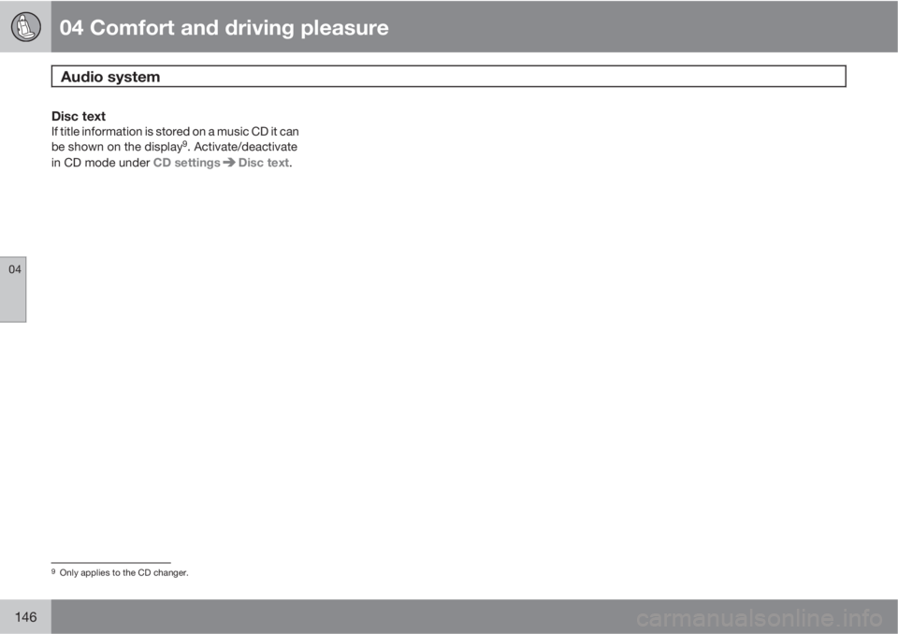The height and width of the screenshot is (634, 898).
Task: Click the line 'If title information is stored'
Action: (x=175, y=132)
